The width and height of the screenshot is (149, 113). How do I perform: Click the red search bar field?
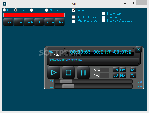[x=34, y=15]
